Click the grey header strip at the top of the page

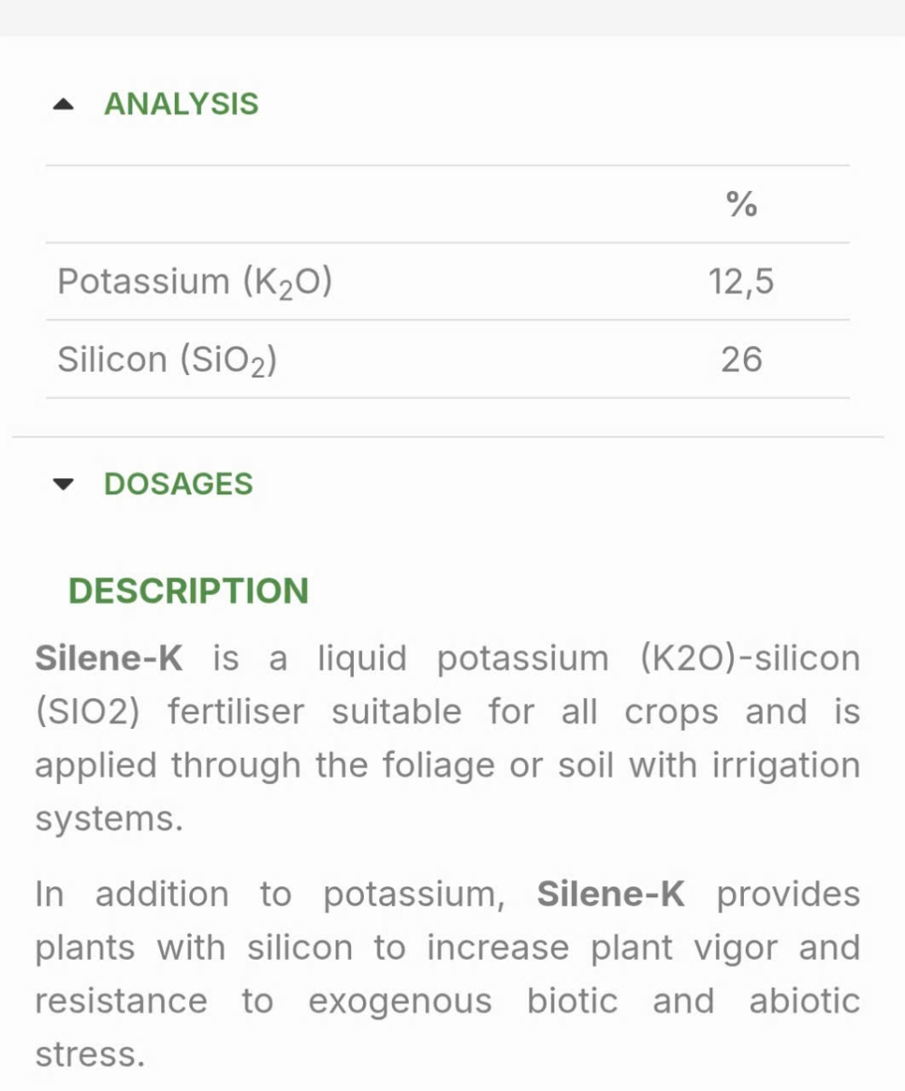[x=452, y=18]
